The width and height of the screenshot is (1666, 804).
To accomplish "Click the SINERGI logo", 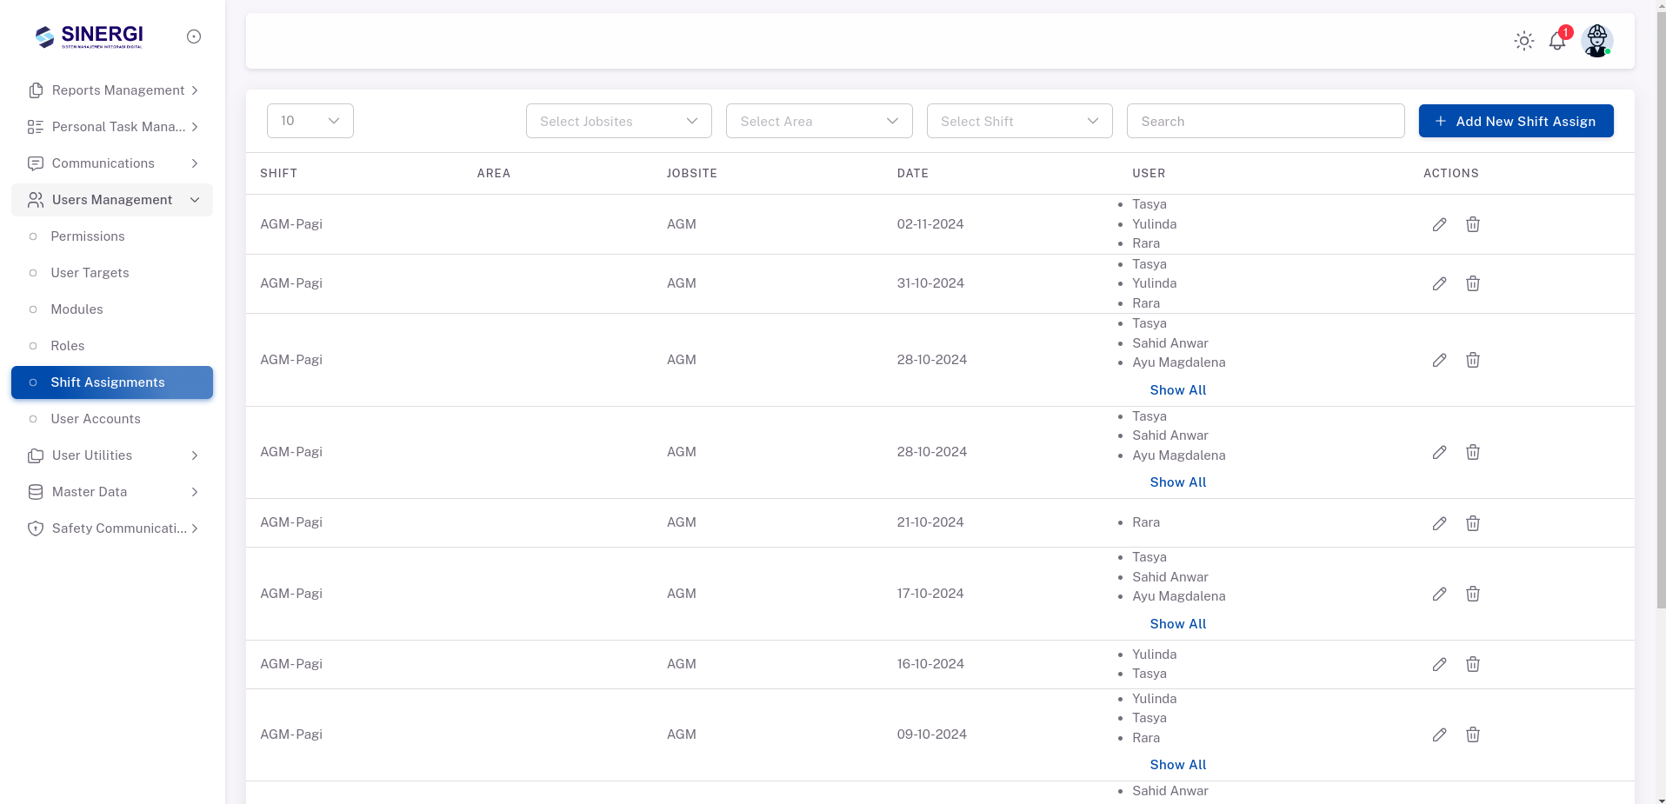I will pyautogui.click(x=89, y=37).
